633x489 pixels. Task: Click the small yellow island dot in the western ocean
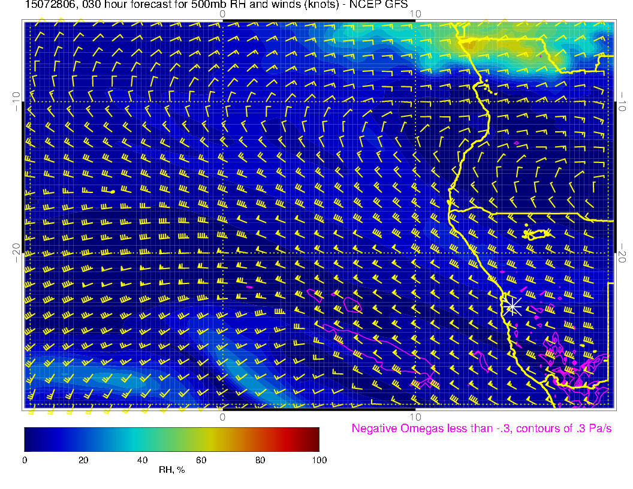[112, 192]
